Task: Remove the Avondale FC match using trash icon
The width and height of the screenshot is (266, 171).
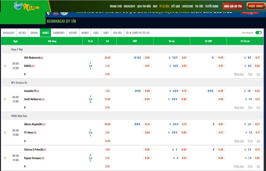Action: [x=5, y=99]
